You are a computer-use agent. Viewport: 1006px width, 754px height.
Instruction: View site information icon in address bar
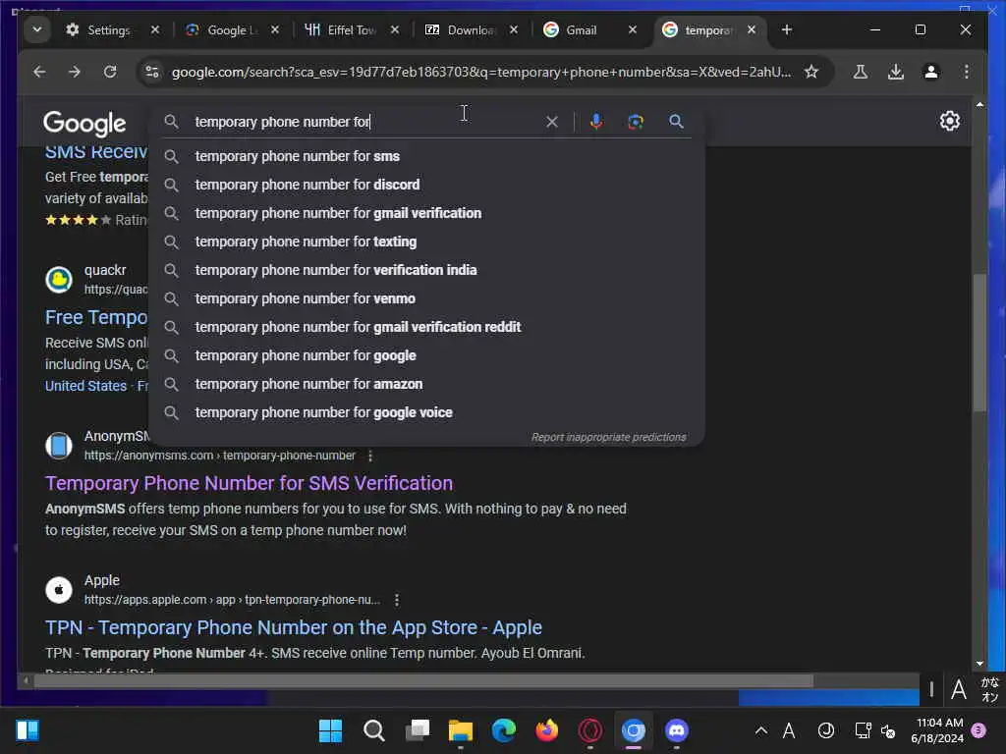[152, 72]
